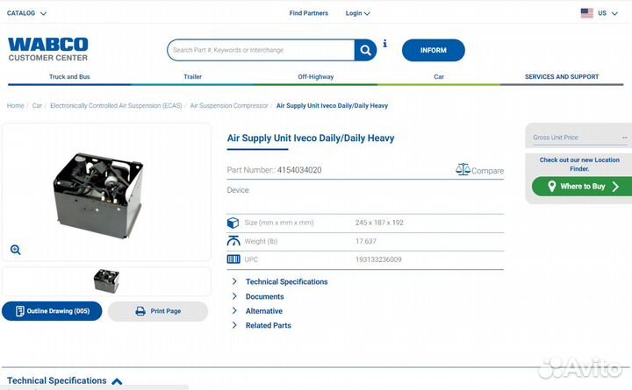This screenshot has height=390, width=632.
Task: Select the product thumbnail image
Action: (106, 280)
